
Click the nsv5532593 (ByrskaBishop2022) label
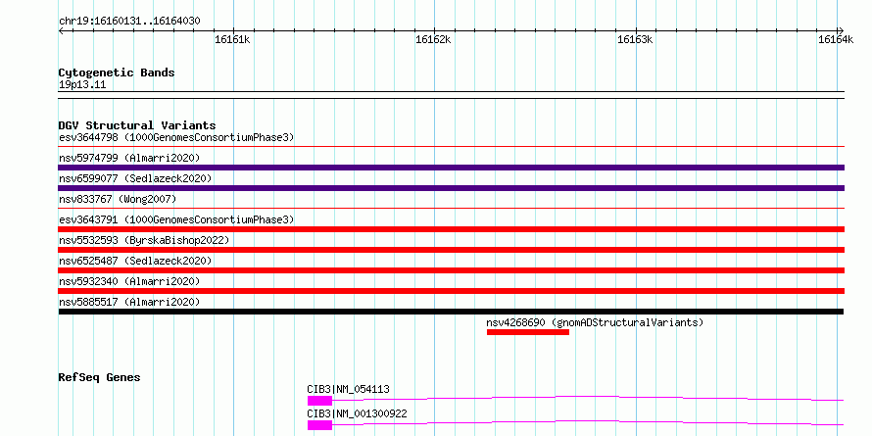pyautogui.click(x=144, y=240)
